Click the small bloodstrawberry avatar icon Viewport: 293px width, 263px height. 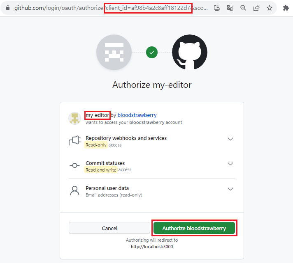[x=74, y=118]
